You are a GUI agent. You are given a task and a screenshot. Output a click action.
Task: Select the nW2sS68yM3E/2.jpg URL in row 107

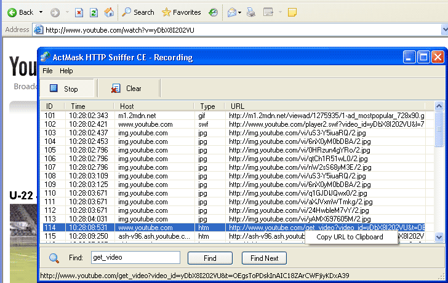click(x=300, y=167)
